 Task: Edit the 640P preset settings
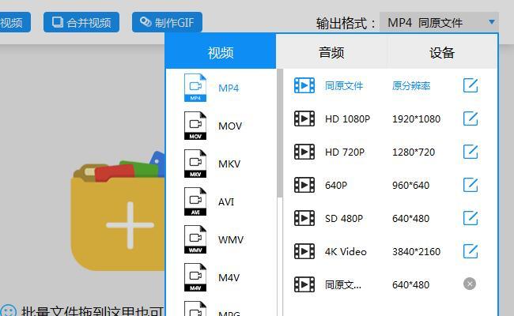[x=471, y=185]
